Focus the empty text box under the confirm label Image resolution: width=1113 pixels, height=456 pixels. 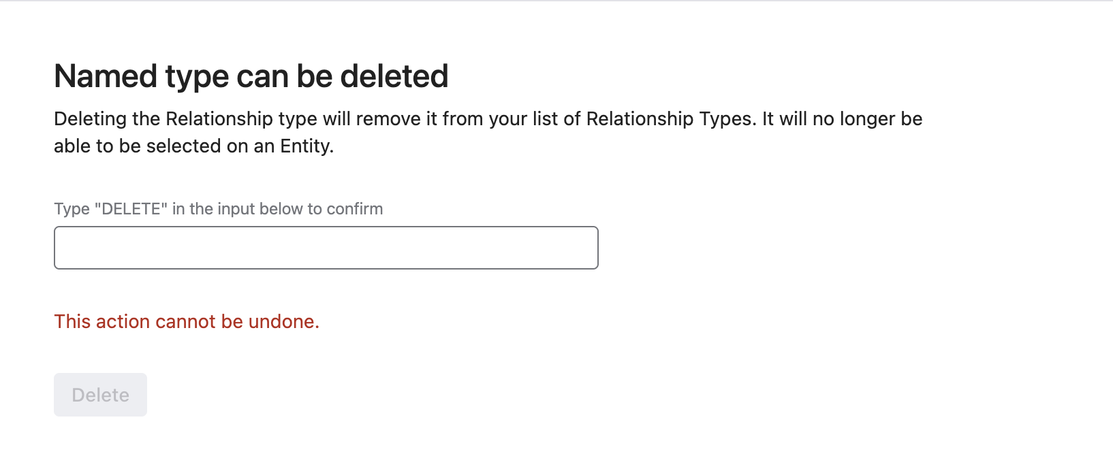(x=326, y=248)
